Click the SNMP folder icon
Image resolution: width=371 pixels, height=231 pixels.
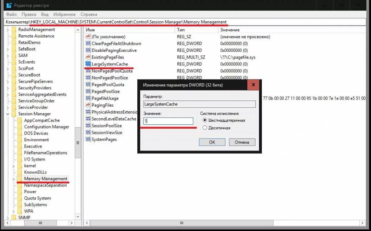[14, 218]
